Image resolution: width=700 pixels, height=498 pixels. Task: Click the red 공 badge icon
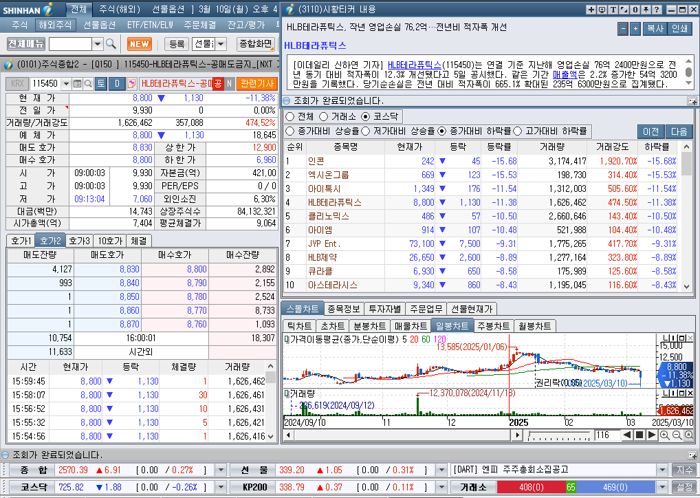(x=218, y=83)
